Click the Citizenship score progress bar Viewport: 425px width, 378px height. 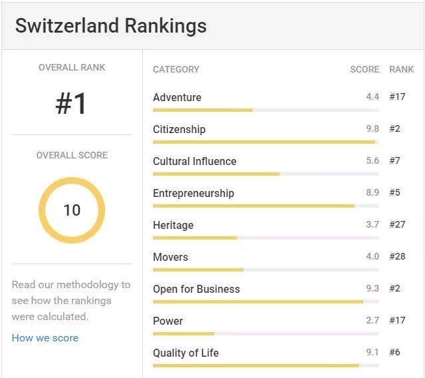[265, 142]
